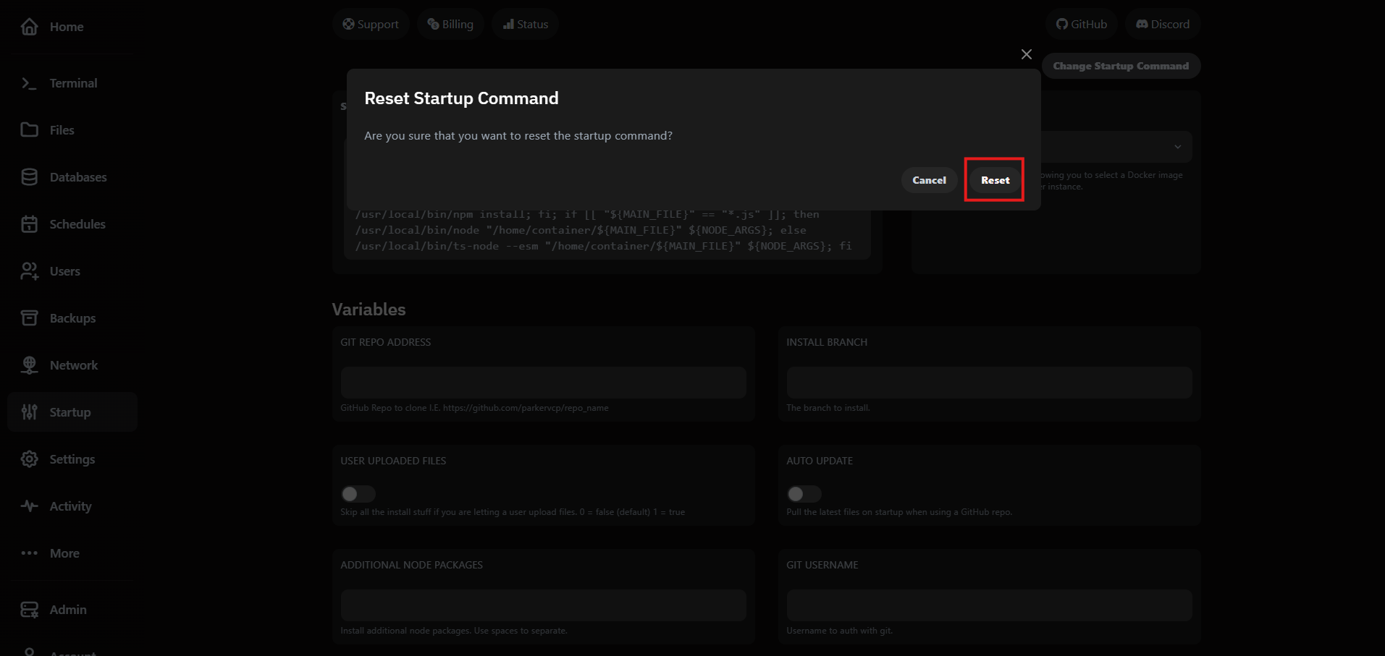Confirm with the Reset button
The width and height of the screenshot is (1385, 656).
994,180
